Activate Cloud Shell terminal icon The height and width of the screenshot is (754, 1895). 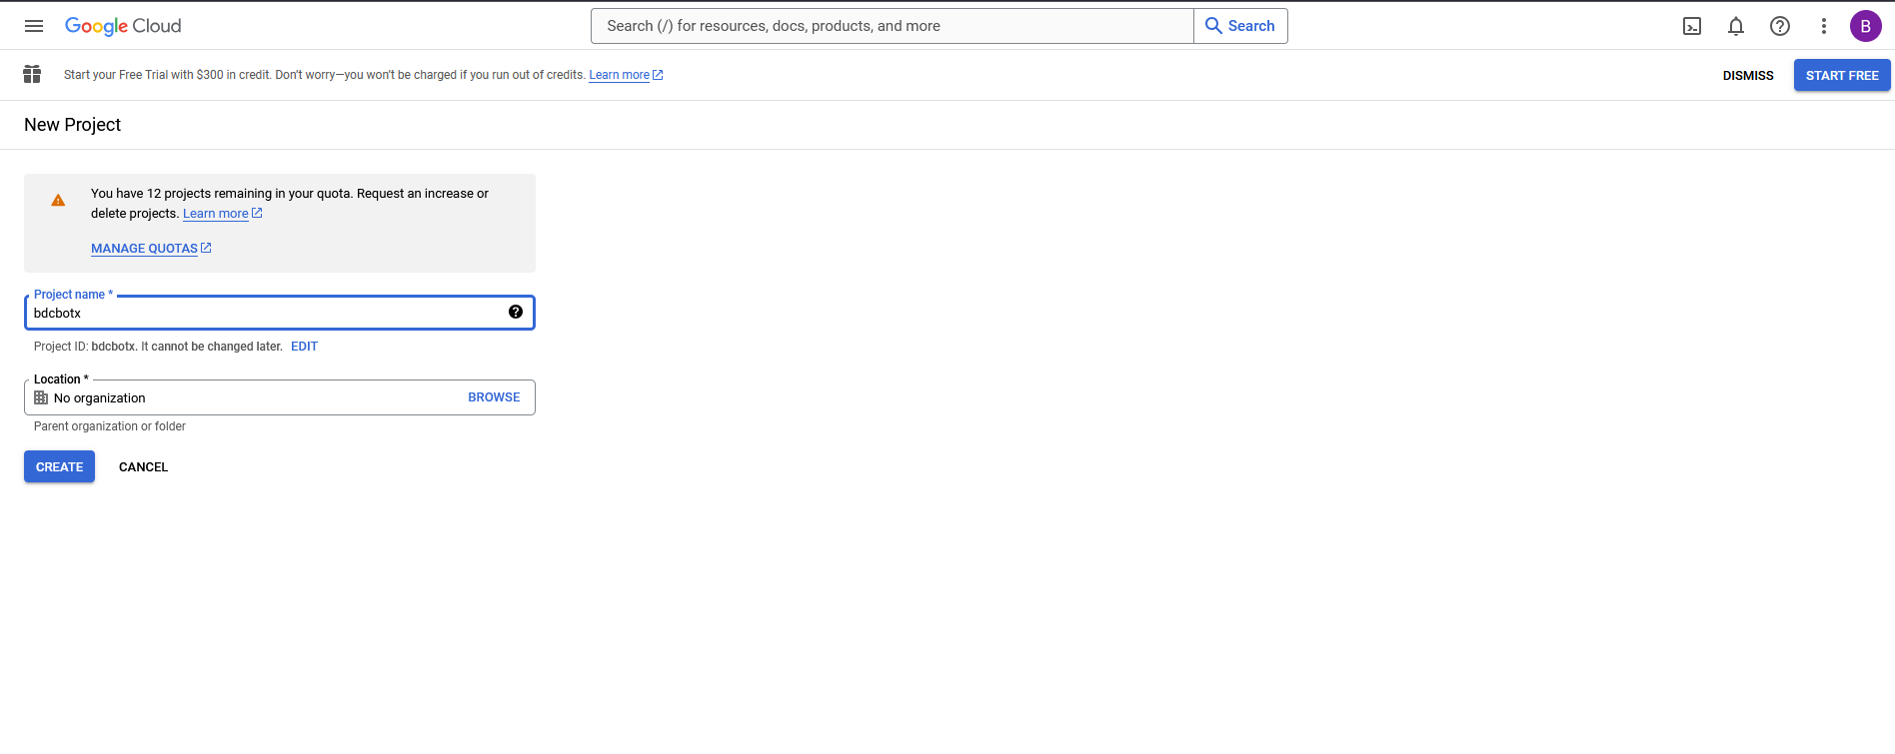[x=1692, y=26]
